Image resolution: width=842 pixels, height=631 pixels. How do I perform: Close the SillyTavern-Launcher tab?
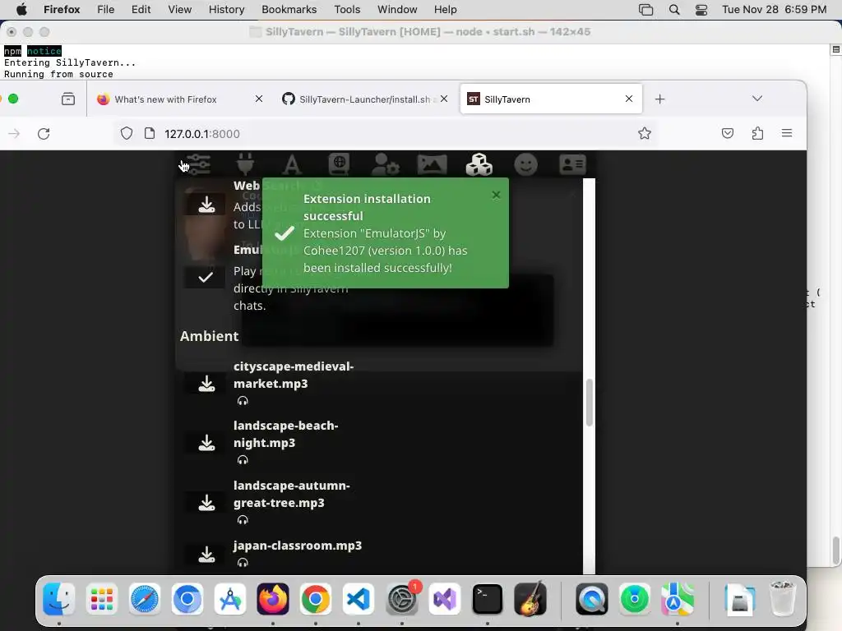coord(444,99)
